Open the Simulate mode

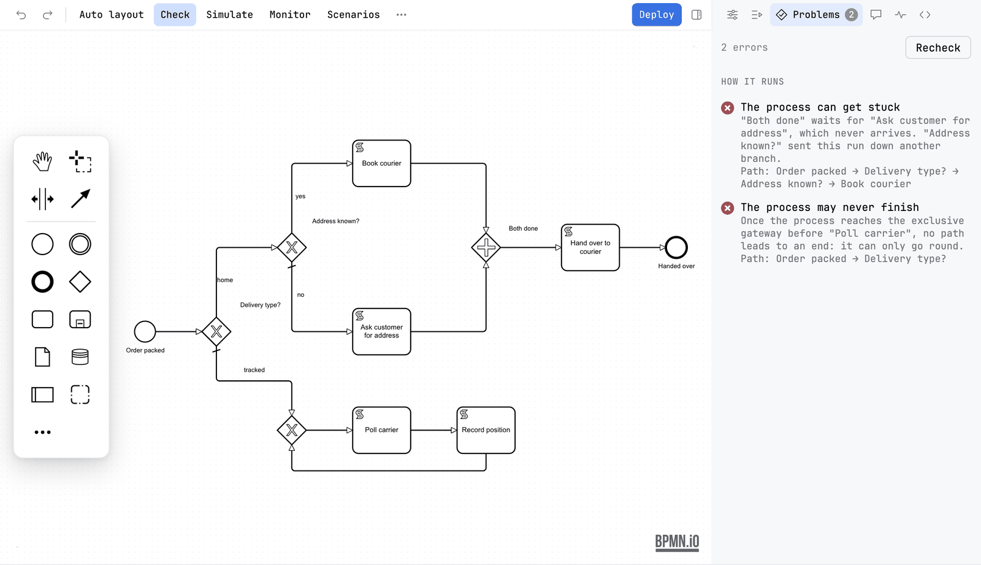[x=230, y=15]
